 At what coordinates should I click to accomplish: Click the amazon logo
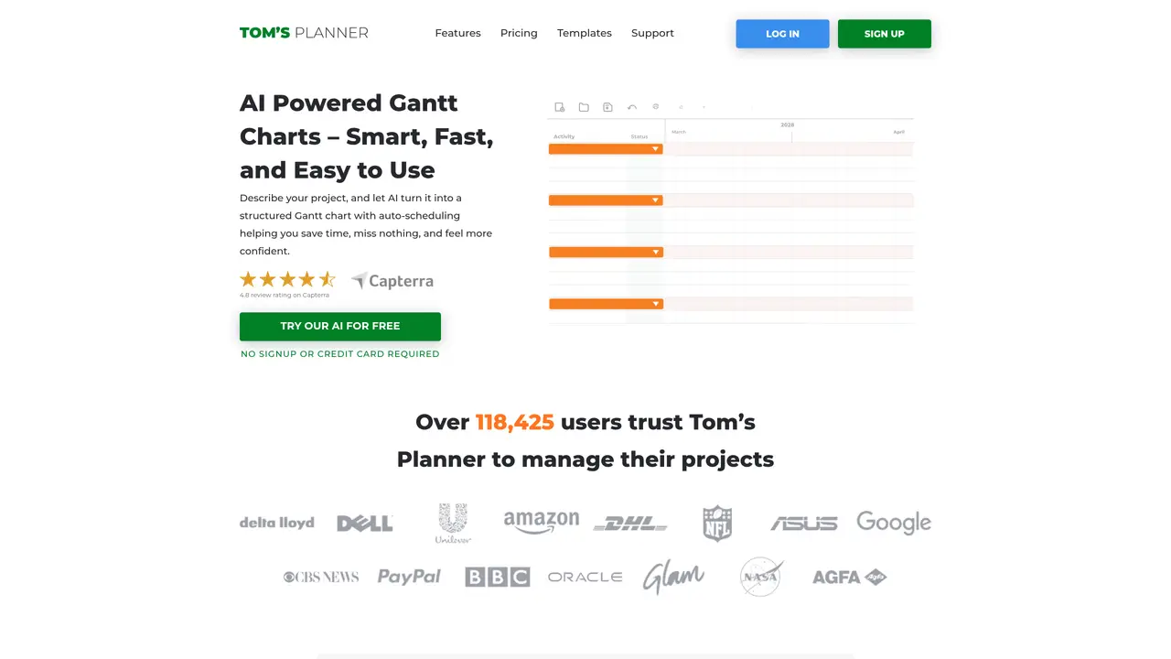[x=542, y=523]
